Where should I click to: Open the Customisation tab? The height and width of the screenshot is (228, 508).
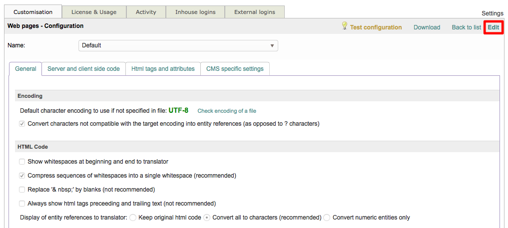pos(33,12)
